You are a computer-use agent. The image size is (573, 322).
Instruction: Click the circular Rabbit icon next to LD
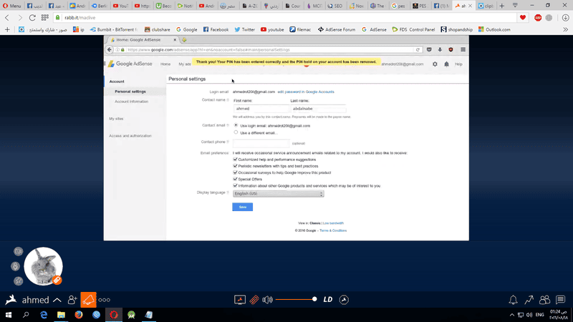click(x=344, y=300)
